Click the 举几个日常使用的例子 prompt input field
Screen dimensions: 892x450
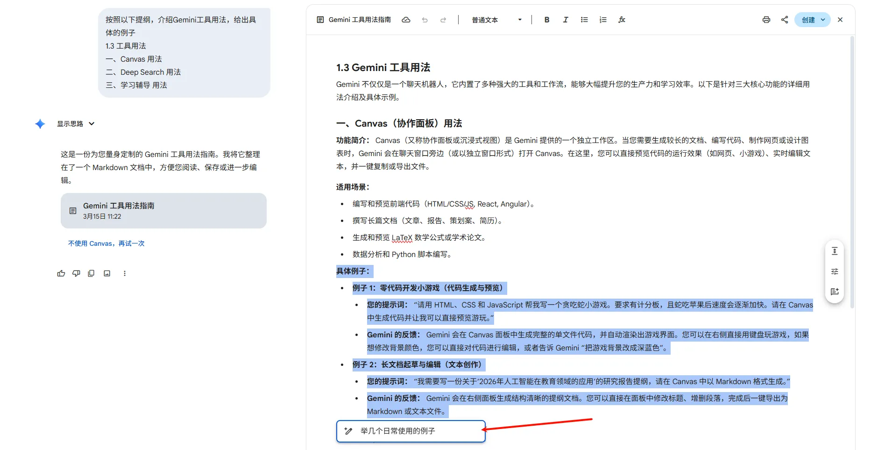(x=411, y=431)
